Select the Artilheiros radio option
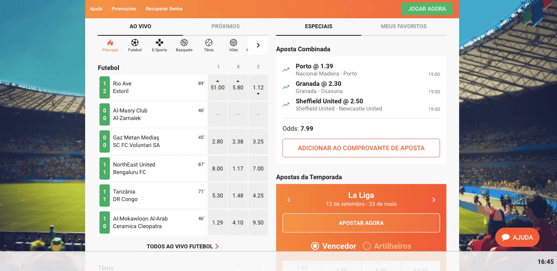The width and height of the screenshot is (557, 271). click(367, 246)
